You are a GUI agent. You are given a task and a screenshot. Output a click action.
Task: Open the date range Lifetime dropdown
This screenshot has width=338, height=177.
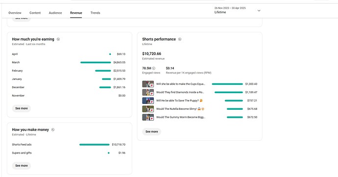[x=237, y=10]
